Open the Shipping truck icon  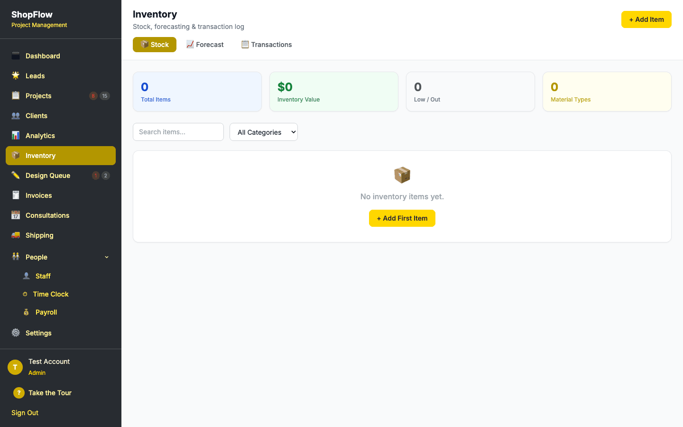tap(16, 235)
